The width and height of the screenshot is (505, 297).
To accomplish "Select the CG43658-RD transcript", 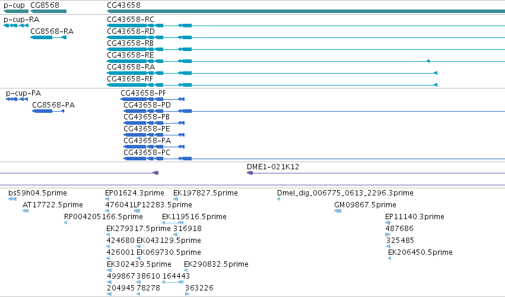I will pyautogui.click(x=131, y=31).
